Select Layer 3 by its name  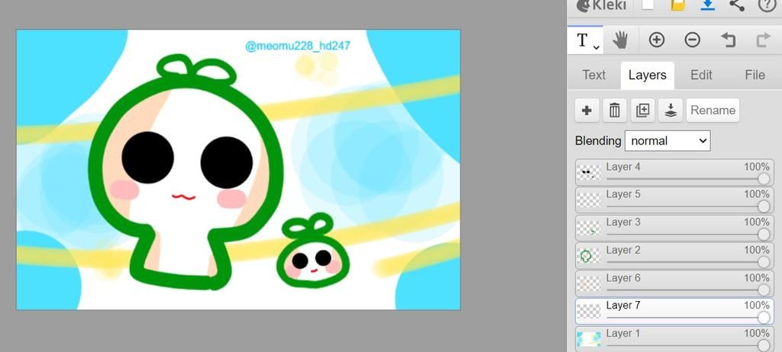623,222
